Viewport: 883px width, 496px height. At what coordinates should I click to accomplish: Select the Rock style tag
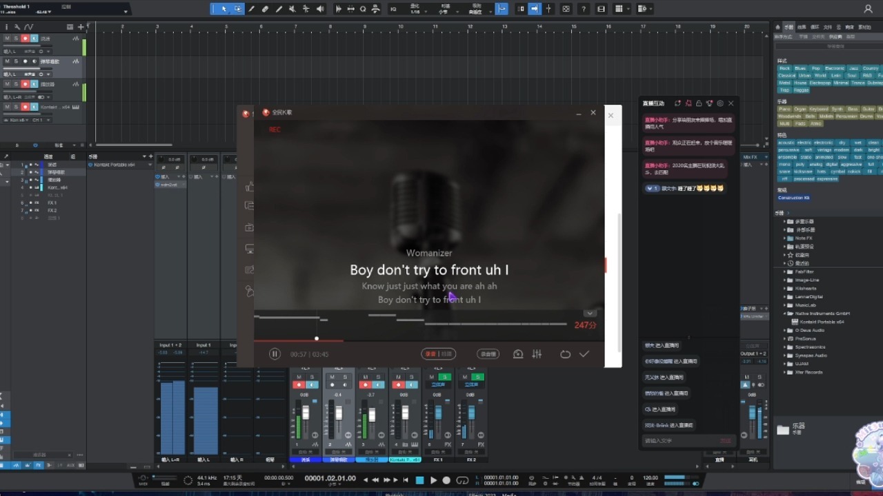point(784,68)
